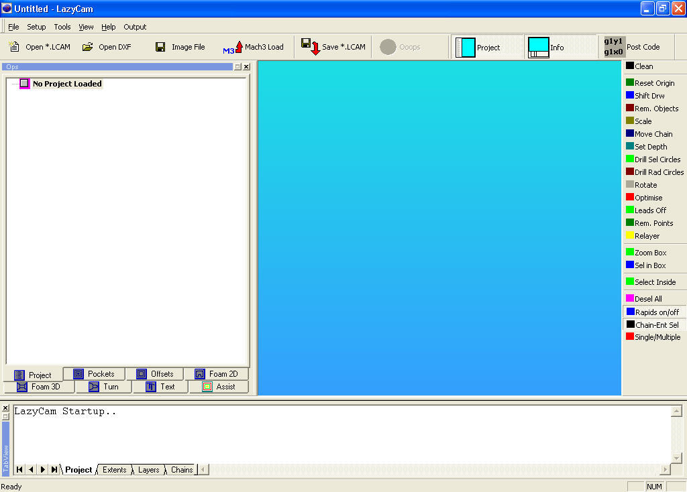Image resolution: width=687 pixels, height=492 pixels.
Task: Show the Project view pane
Action: coord(479,48)
